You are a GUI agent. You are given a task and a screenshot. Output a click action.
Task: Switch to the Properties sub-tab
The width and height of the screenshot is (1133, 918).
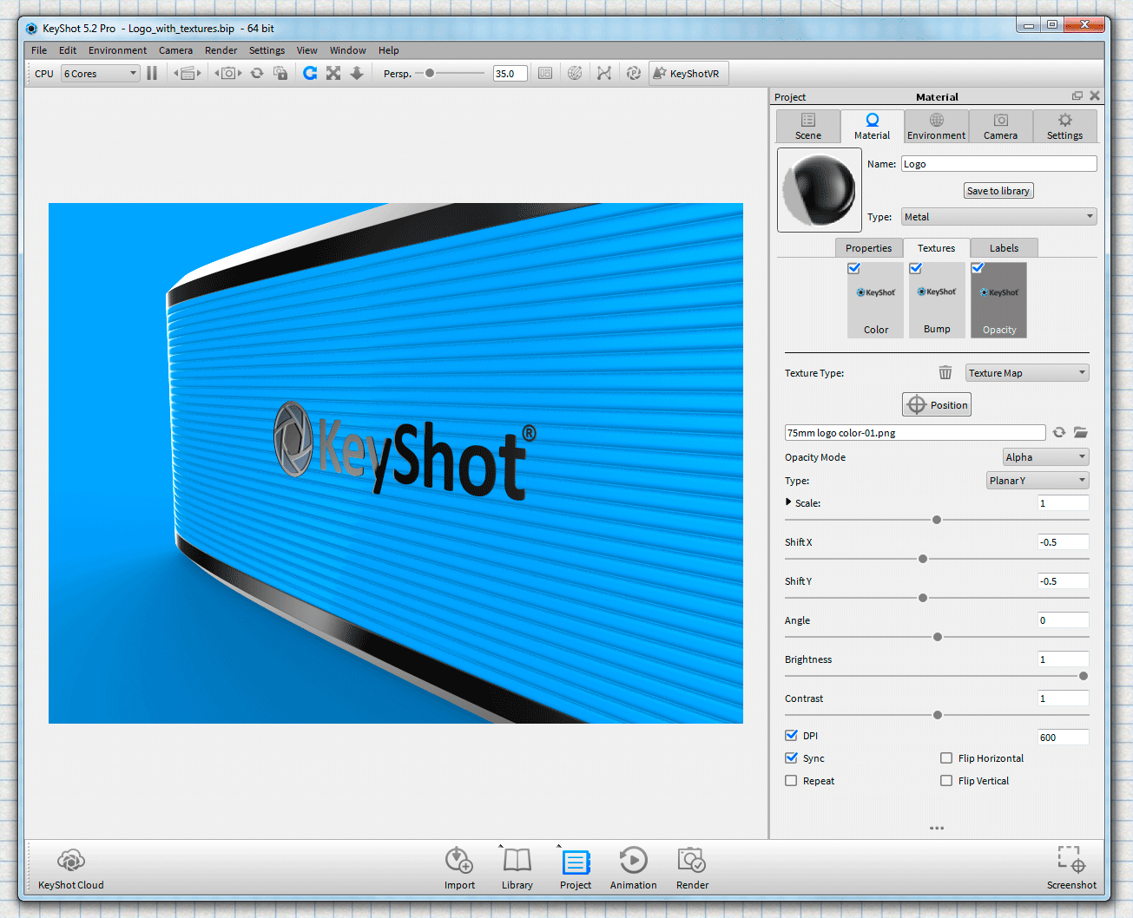point(868,248)
